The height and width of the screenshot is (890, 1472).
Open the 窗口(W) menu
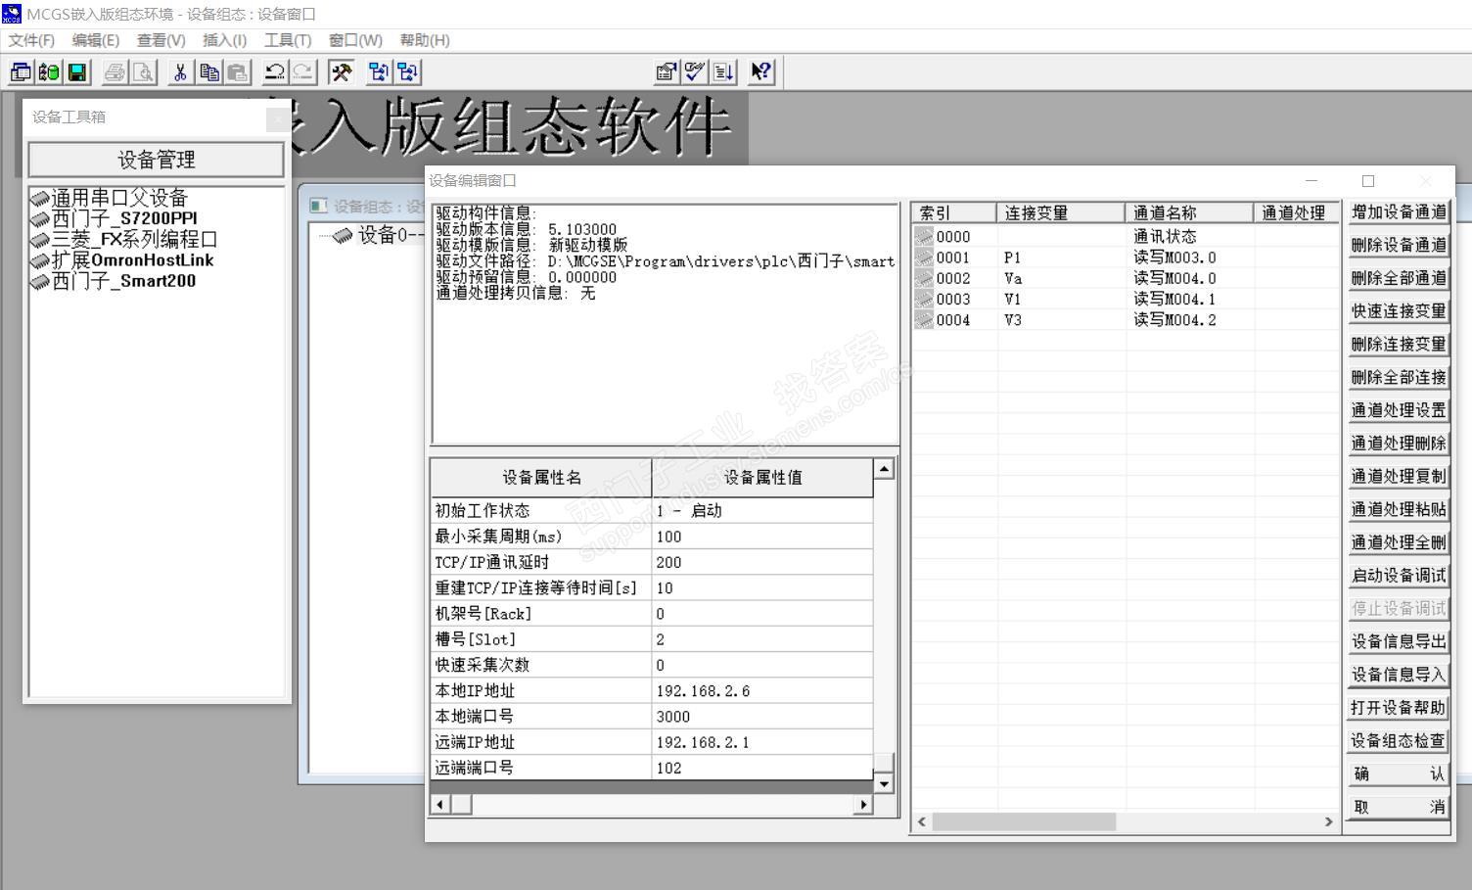pos(355,40)
